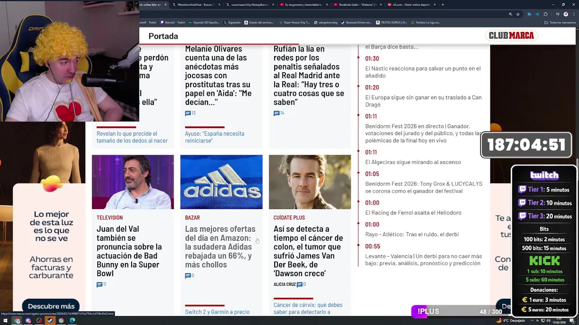Read Juan del Val Bad Bunny article
This screenshot has height=325, width=579.
tap(129, 251)
